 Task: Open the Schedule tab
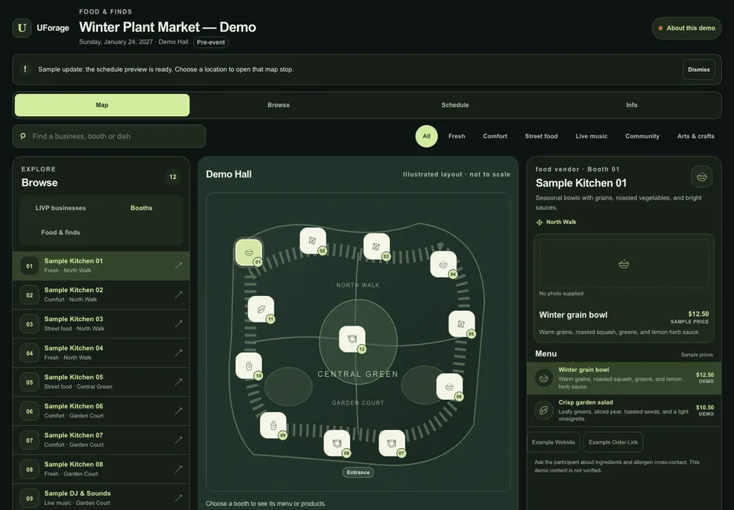click(455, 105)
